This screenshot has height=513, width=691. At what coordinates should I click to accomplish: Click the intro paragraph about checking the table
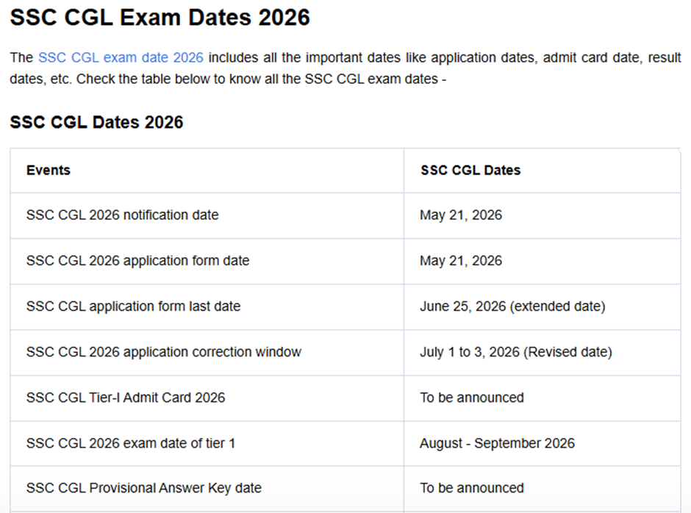point(345,68)
